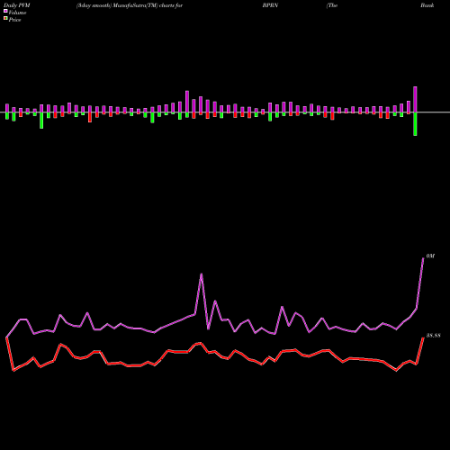Click the 'Bank' text in the header
This screenshot has width=450, height=450.
427,5
